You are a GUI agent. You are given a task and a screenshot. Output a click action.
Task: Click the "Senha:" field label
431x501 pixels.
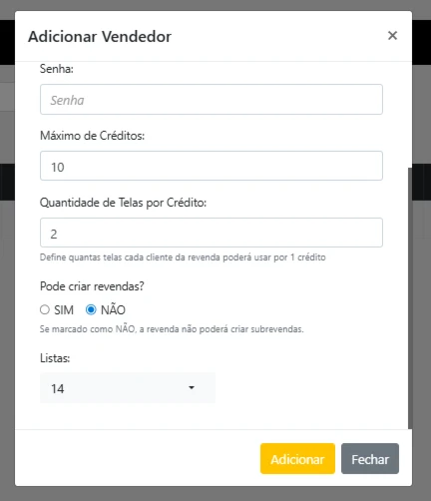57,69
